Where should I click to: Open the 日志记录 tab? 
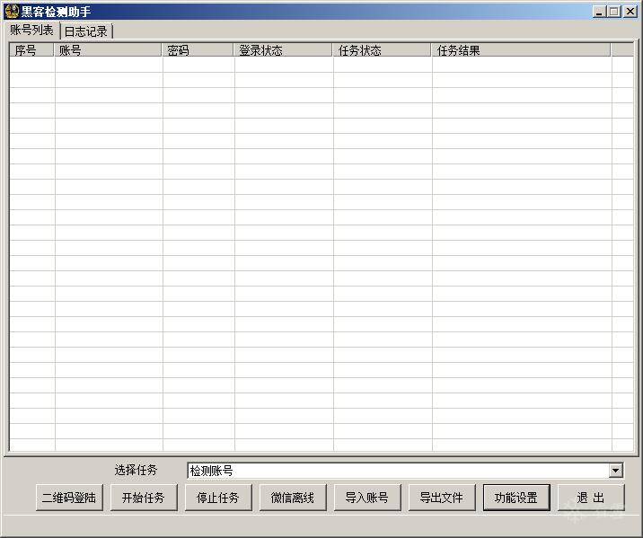[x=86, y=31]
